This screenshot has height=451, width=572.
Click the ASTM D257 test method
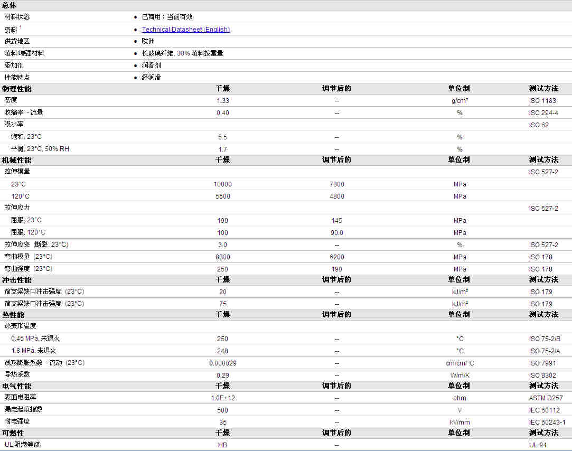coord(546,398)
